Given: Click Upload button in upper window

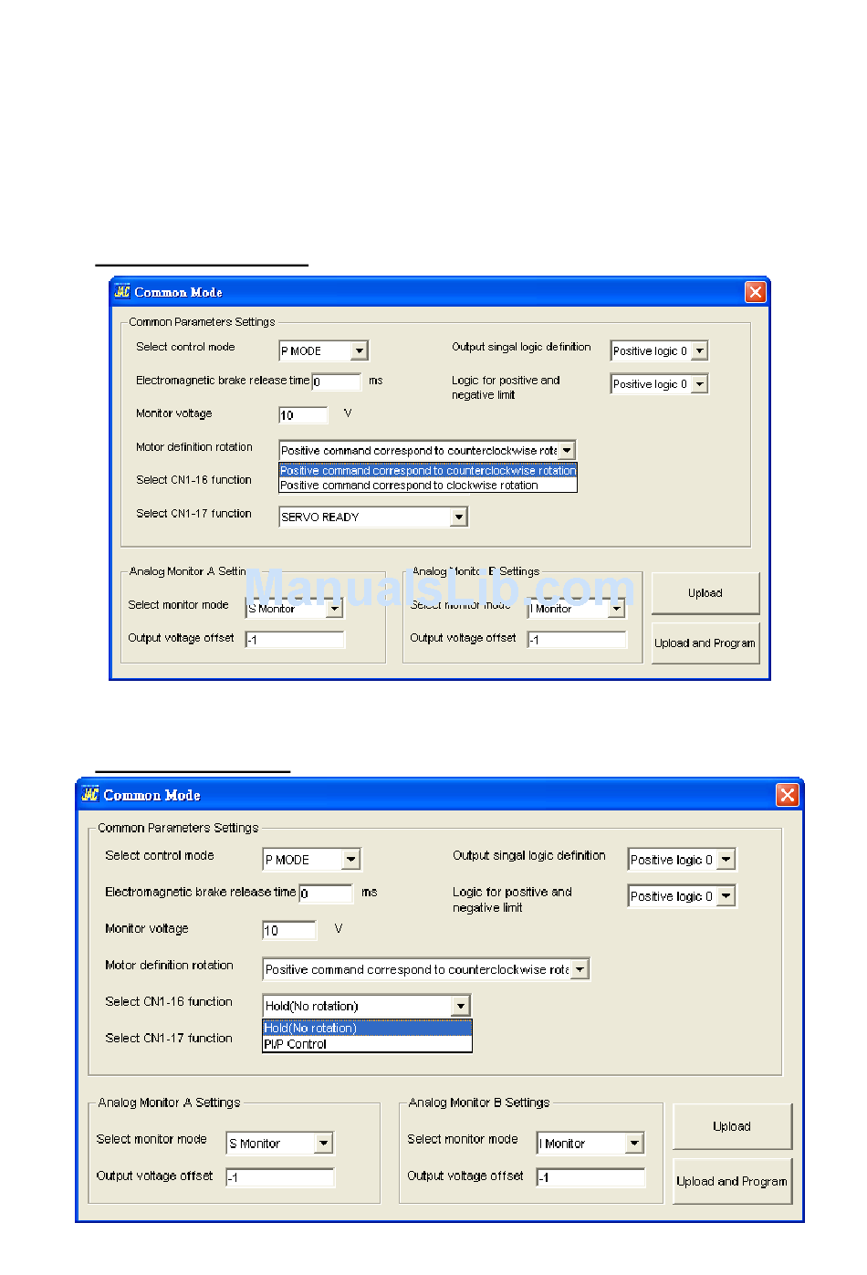Looking at the screenshot, I should [705, 593].
